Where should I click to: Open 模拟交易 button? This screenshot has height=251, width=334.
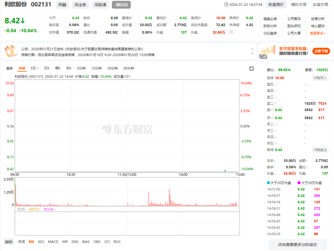click(299, 4)
